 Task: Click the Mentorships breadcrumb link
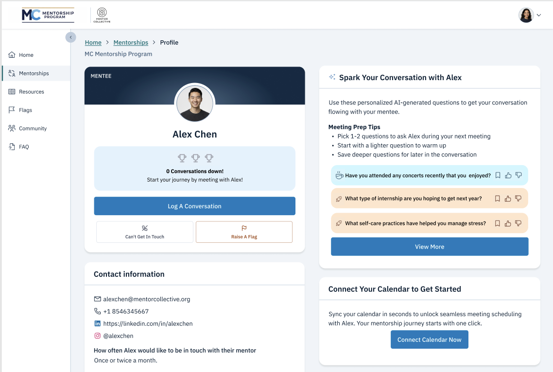coord(131,43)
